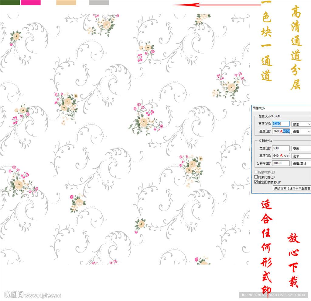Open the 两次立方 resampling method dropdown
311x301 pixels.
point(292,188)
